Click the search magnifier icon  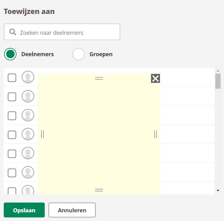[x=13, y=32]
